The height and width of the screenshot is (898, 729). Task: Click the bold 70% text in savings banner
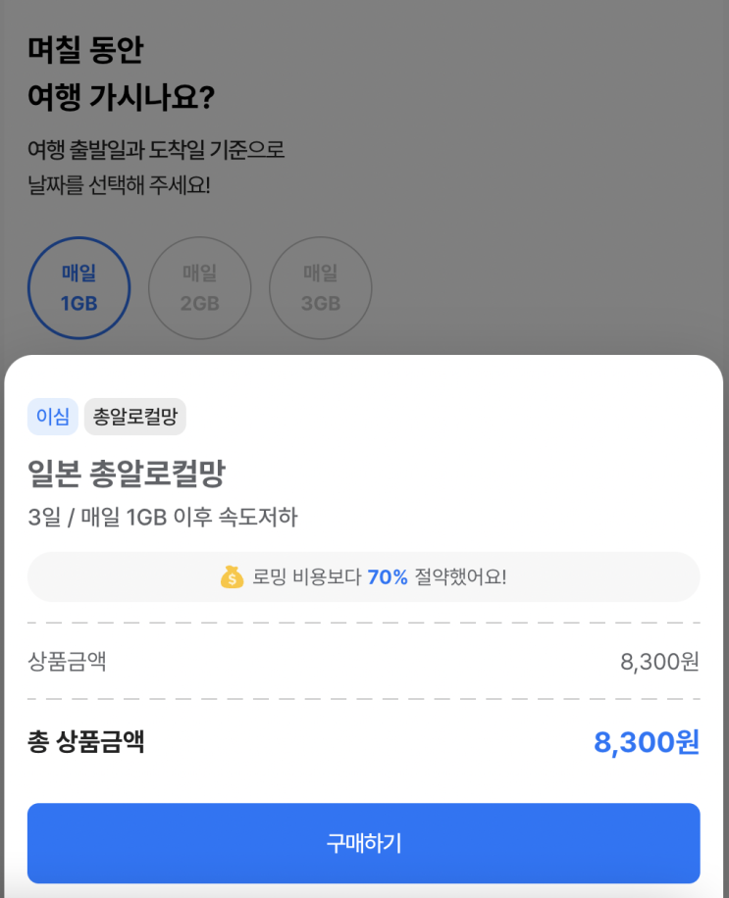(x=388, y=576)
